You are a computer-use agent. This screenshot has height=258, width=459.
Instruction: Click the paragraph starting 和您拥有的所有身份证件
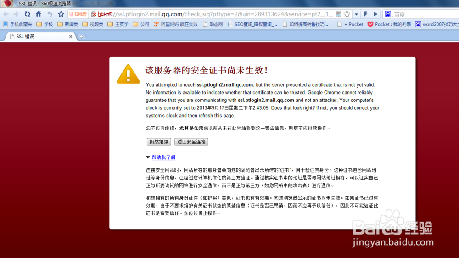coord(262,206)
